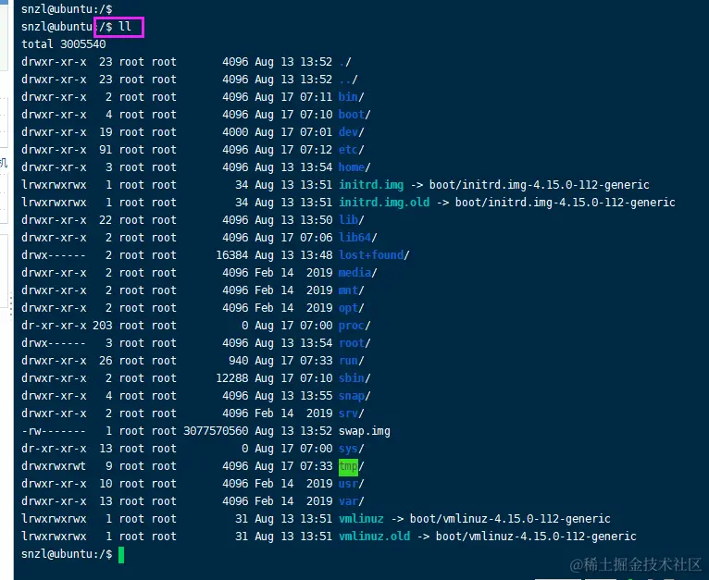Select the 'srv/' directory name
This screenshot has height=580, width=709.
pos(352,414)
